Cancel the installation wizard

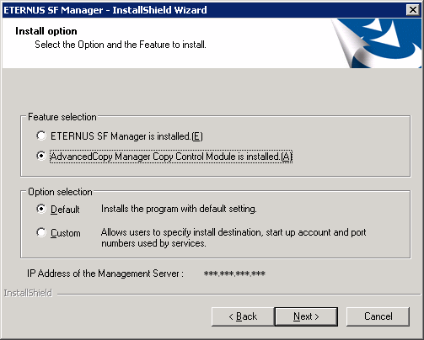point(378,316)
